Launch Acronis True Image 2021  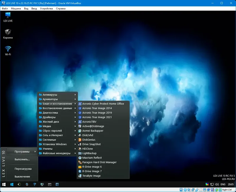pyautogui.click(x=103, y=117)
